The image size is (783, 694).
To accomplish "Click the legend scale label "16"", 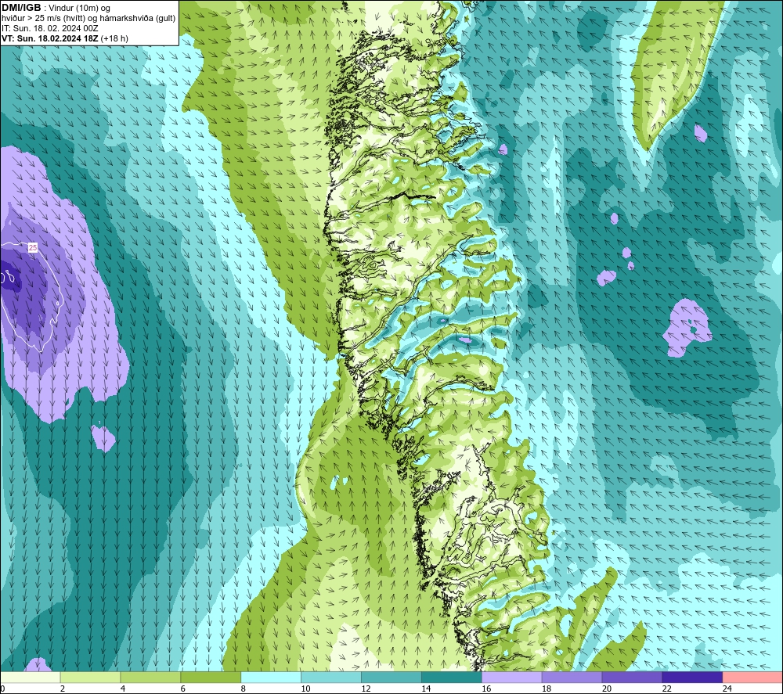I will pyautogui.click(x=486, y=689).
